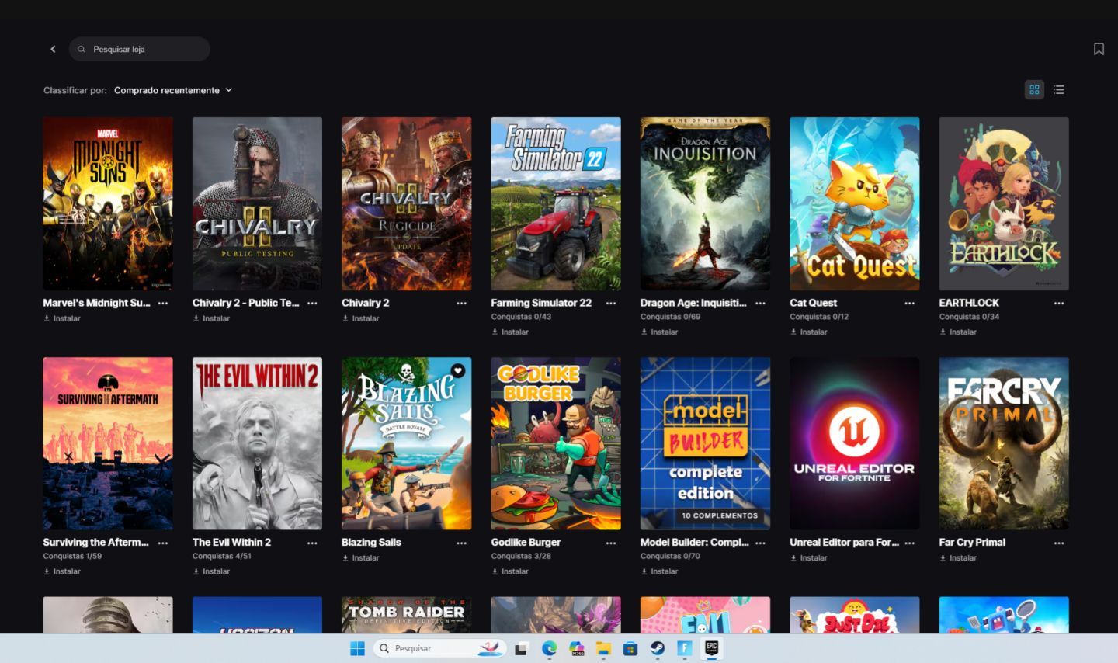
Task: Click the 'Chivalry 2 - Public Te...' title
Action: 245,303
